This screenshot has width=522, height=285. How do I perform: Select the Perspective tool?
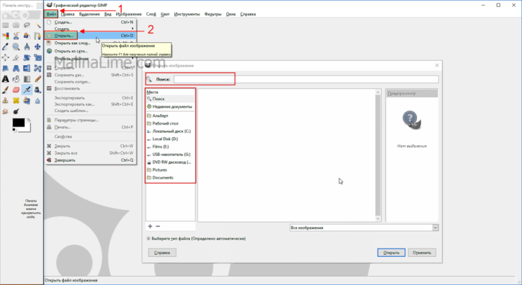16,68
